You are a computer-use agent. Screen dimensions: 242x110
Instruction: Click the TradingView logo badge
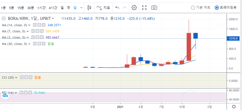pos(5,96)
